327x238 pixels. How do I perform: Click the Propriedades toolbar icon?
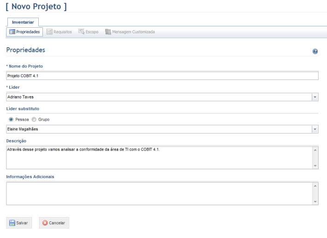tap(12, 32)
